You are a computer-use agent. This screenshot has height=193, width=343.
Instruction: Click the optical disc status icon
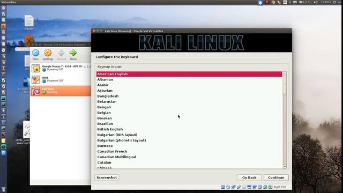tap(228, 187)
